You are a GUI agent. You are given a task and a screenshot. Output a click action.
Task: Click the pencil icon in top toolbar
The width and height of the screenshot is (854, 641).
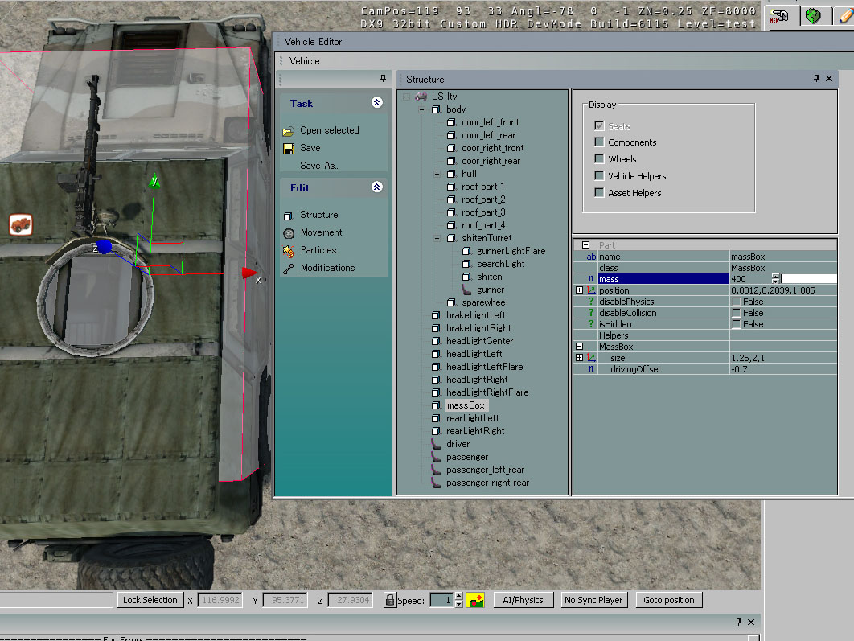tap(845, 16)
